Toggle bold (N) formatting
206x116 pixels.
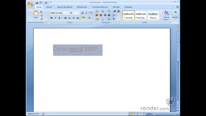[51, 18]
